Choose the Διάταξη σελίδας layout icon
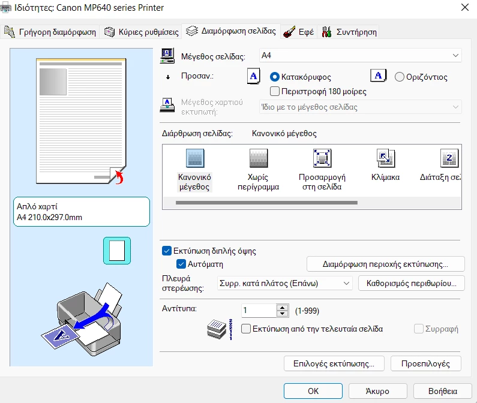 coord(449,158)
